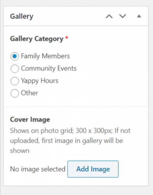
Task: Click the Cover Image description text
Action: [x=70, y=141]
